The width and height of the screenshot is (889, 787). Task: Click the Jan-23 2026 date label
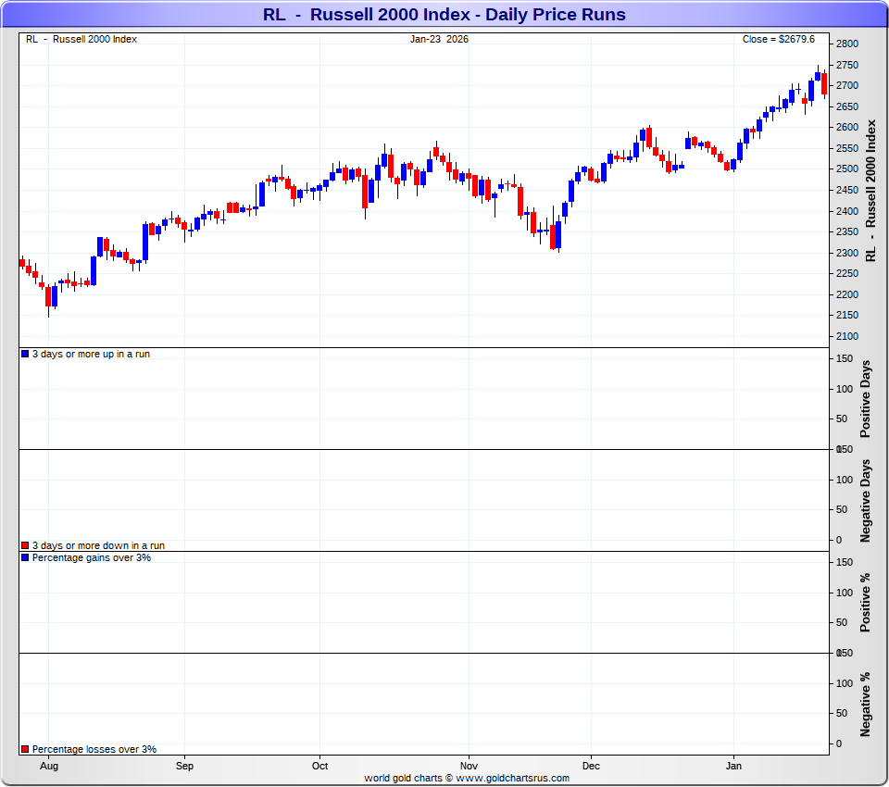(x=439, y=39)
